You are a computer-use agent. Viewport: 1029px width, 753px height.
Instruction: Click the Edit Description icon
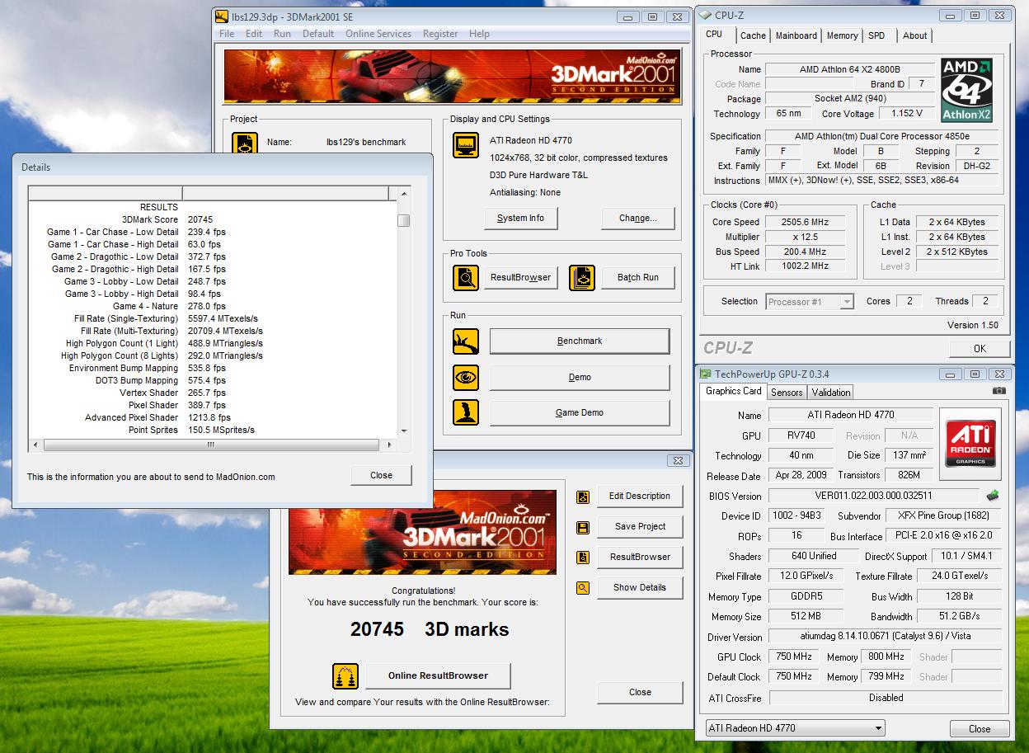point(583,497)
